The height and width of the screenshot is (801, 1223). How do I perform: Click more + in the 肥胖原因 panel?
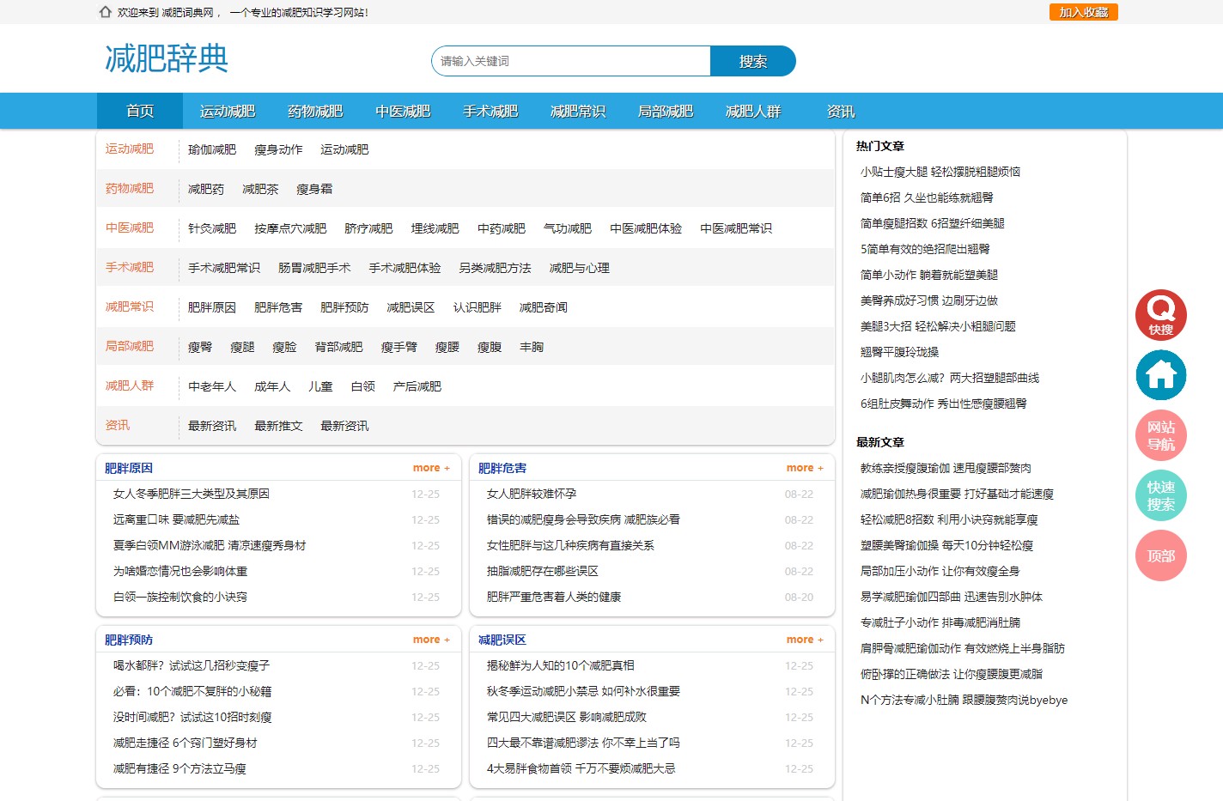coord(431,468)
